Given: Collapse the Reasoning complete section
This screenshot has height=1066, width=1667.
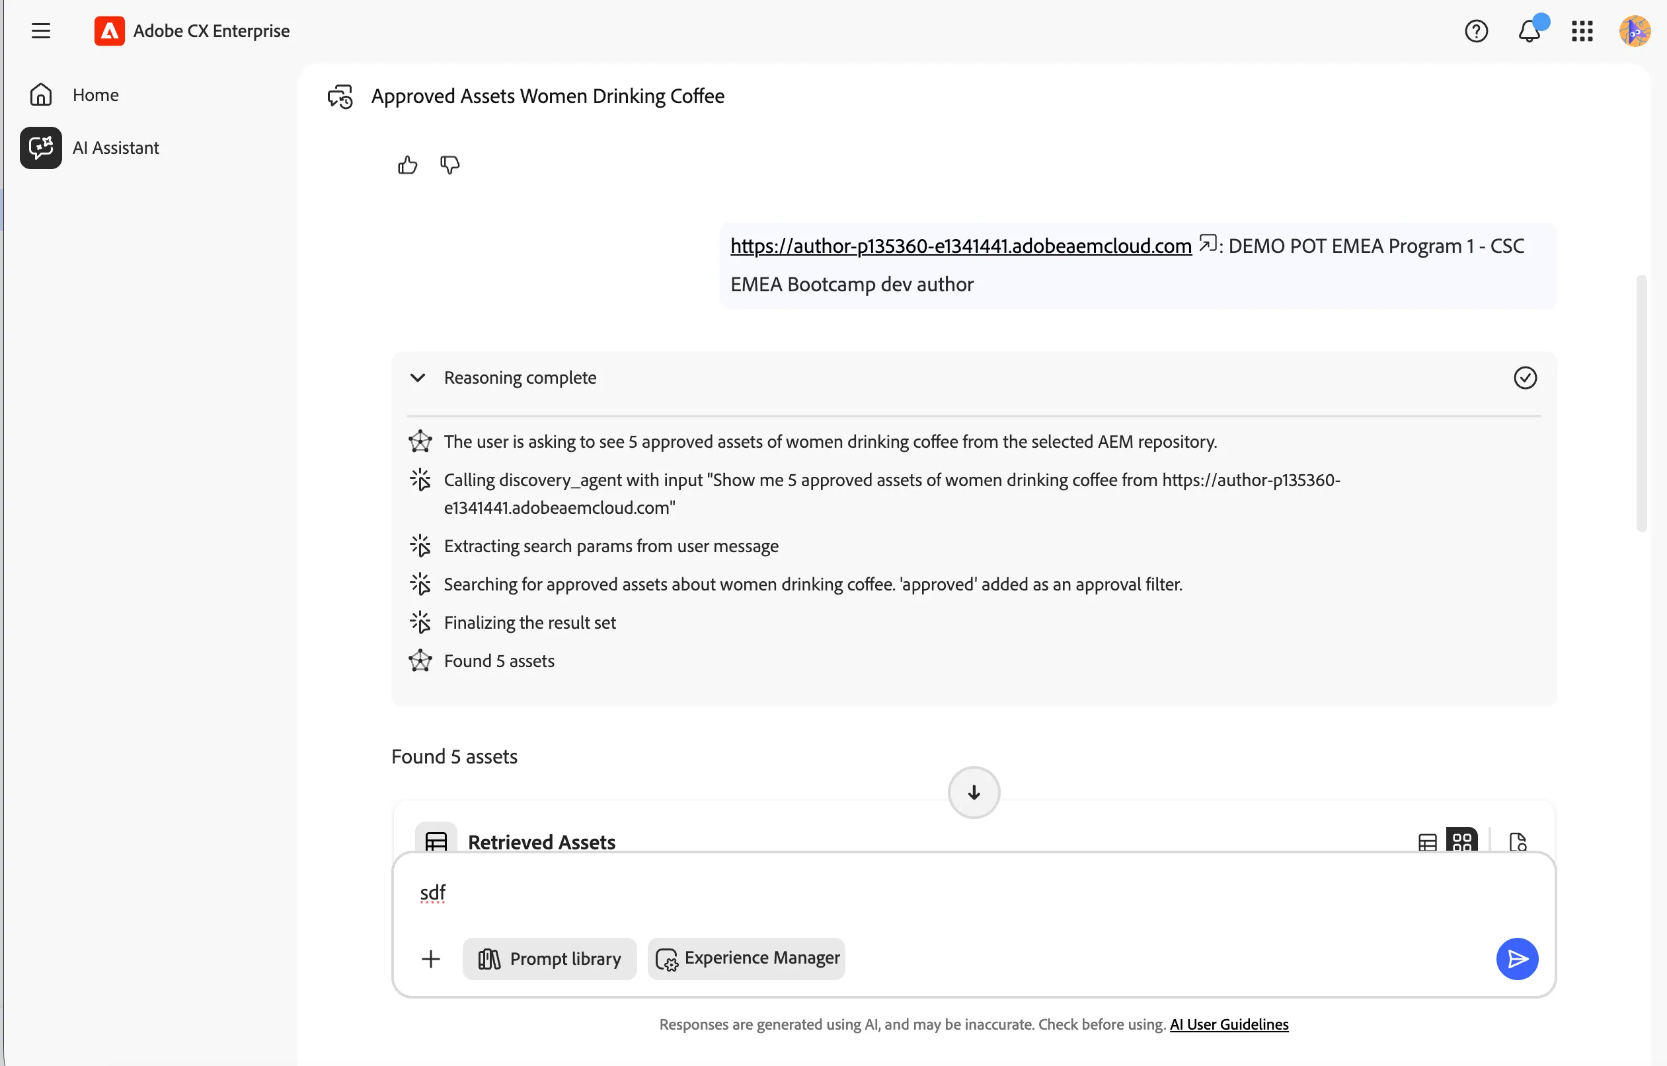Looking at the screenshot, I should (418, 378).
